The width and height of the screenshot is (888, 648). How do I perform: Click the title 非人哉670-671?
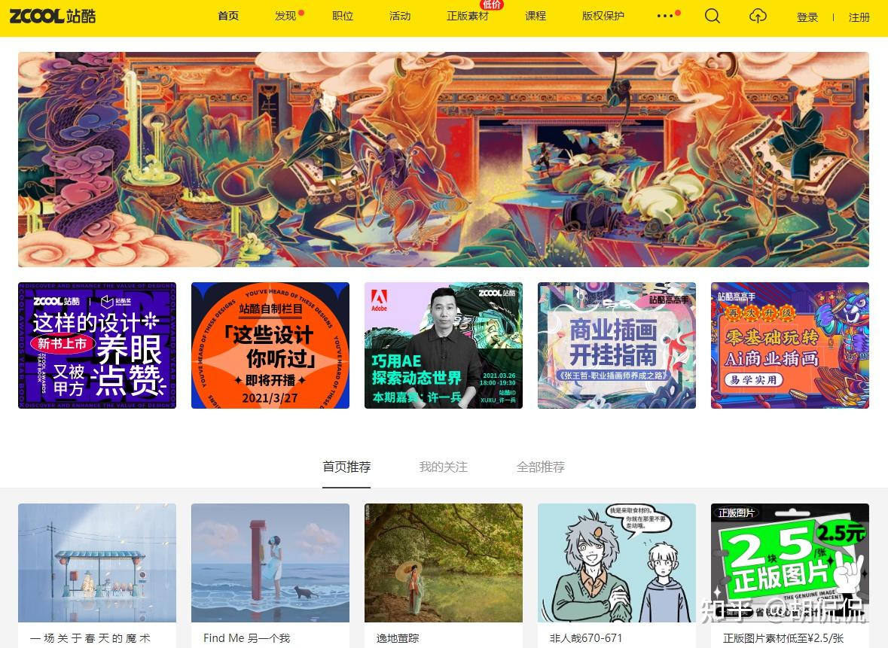point(585,638)
